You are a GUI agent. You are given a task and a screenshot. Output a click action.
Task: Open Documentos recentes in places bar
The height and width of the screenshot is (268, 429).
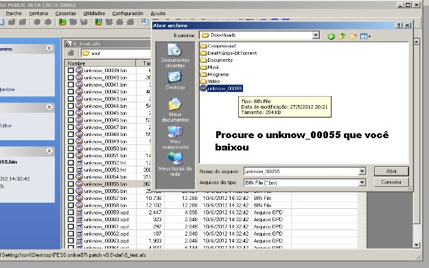coord(175,56)
